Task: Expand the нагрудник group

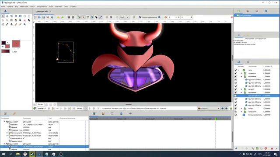Action: click(x=241, y=112)
